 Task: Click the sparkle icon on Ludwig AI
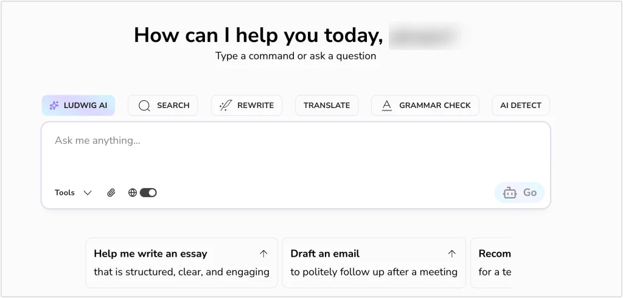(54, 106)
